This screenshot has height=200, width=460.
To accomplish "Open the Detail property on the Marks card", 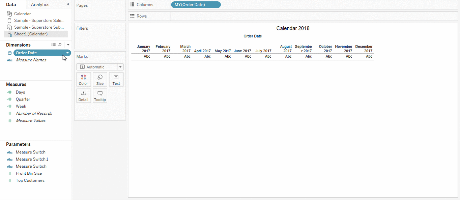I will pos(83,96).
